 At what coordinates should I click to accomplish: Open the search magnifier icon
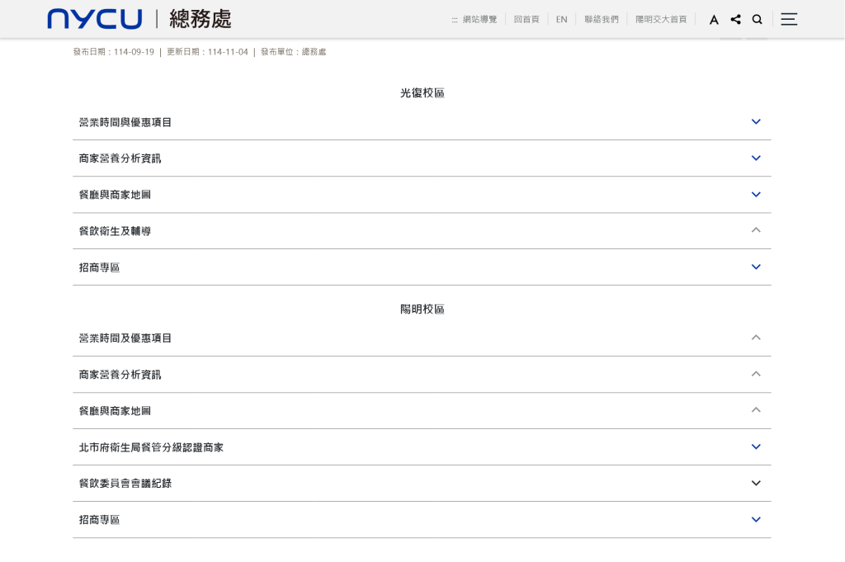coord(757,19)
